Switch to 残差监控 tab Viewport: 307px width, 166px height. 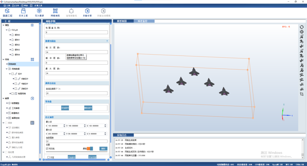142,21
